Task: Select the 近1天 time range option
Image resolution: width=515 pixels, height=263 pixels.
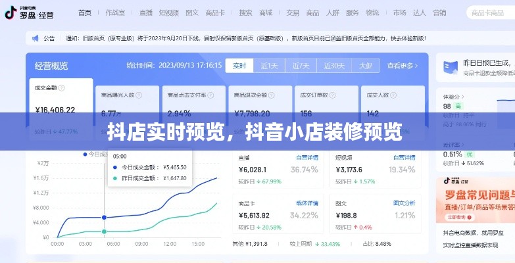Action: (x=270, y=66)
